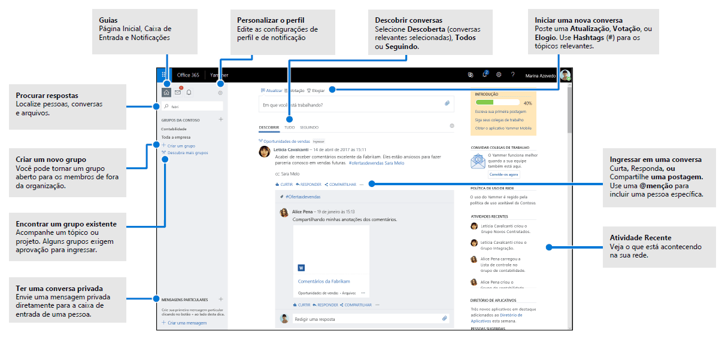Image resolution: width=722 pixels, height=340 pixels.
Task: Click the Word document icon in attachment
Action: [x=301, y=268]
